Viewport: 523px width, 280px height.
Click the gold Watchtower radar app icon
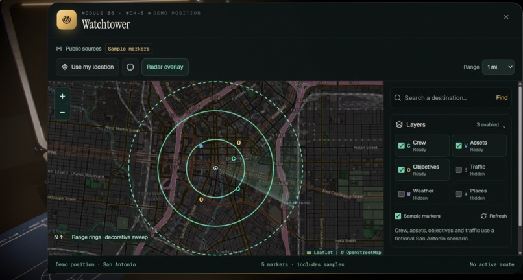[66, 19]
